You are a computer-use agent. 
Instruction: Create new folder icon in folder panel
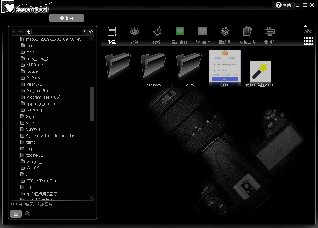(x=84, y=32)
